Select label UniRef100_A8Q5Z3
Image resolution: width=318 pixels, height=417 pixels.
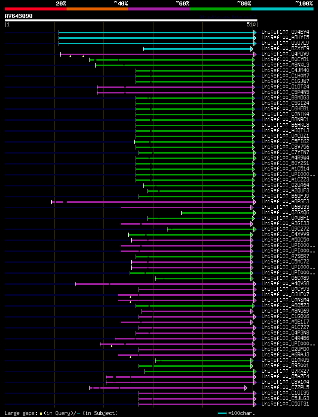tap(285, 306)
